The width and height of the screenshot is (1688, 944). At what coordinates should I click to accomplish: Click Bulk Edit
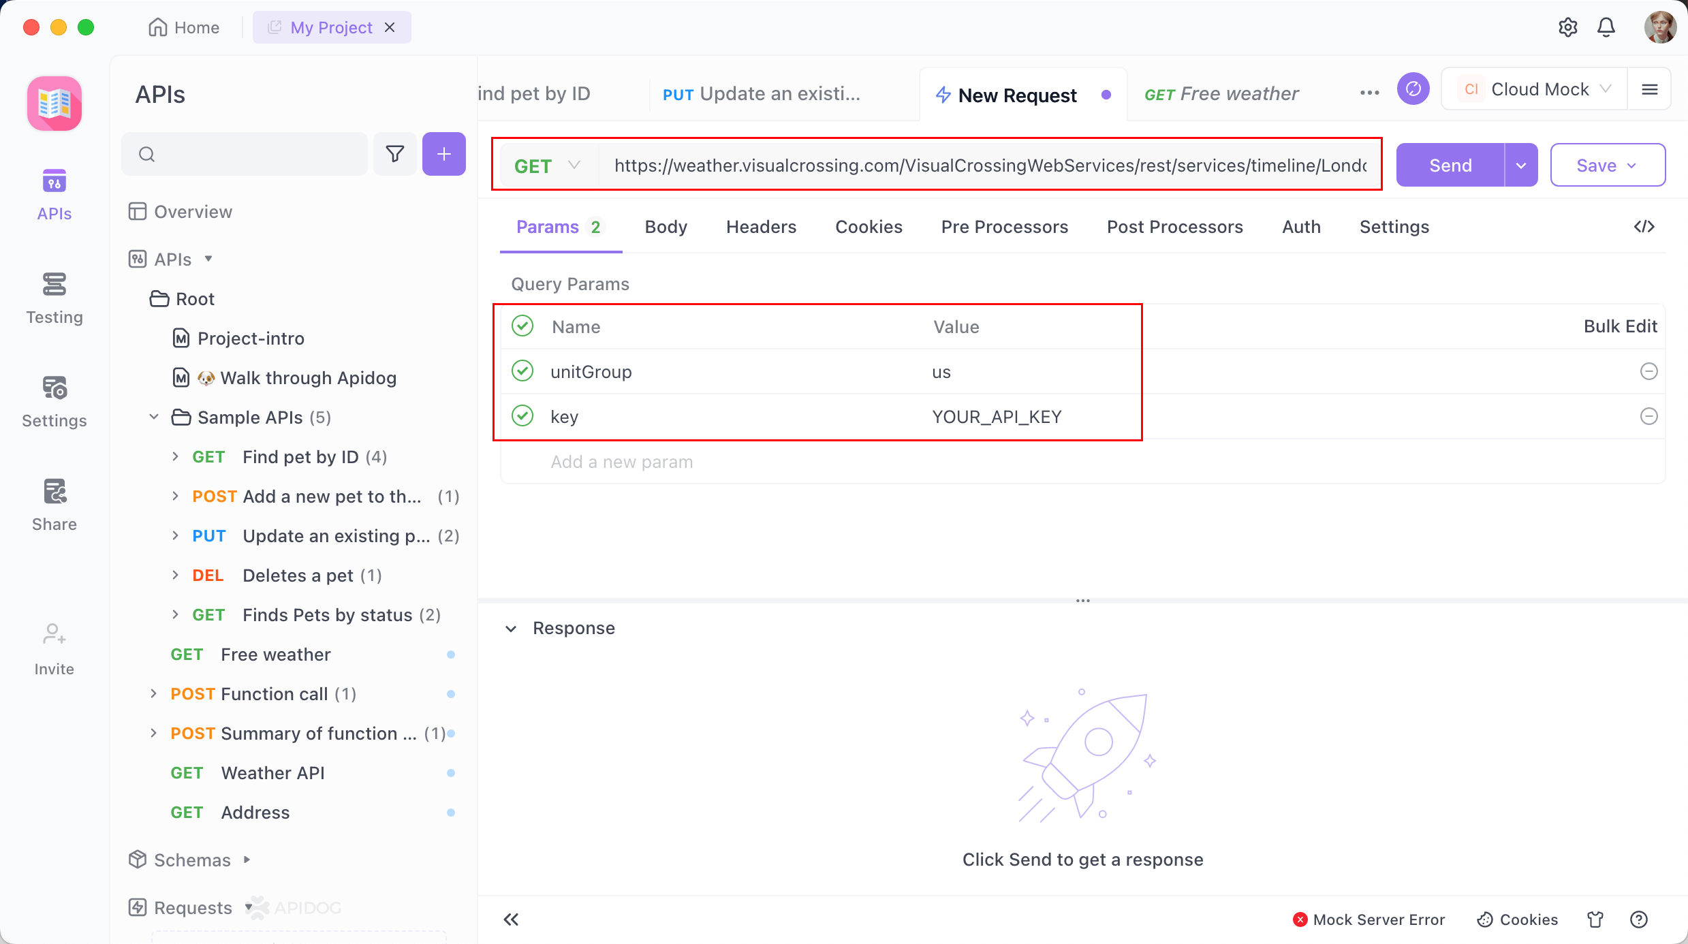pos(1620,326)
